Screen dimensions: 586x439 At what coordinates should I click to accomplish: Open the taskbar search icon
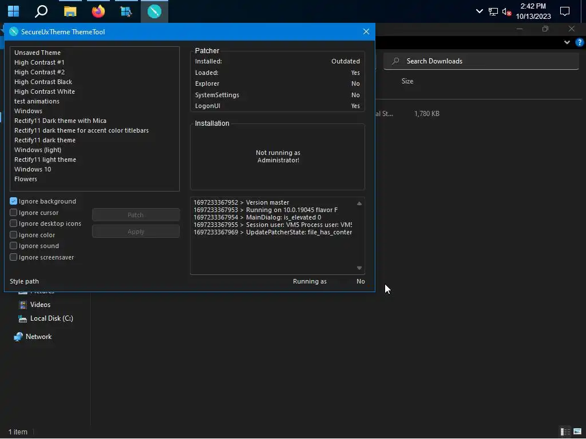(41, 11)
